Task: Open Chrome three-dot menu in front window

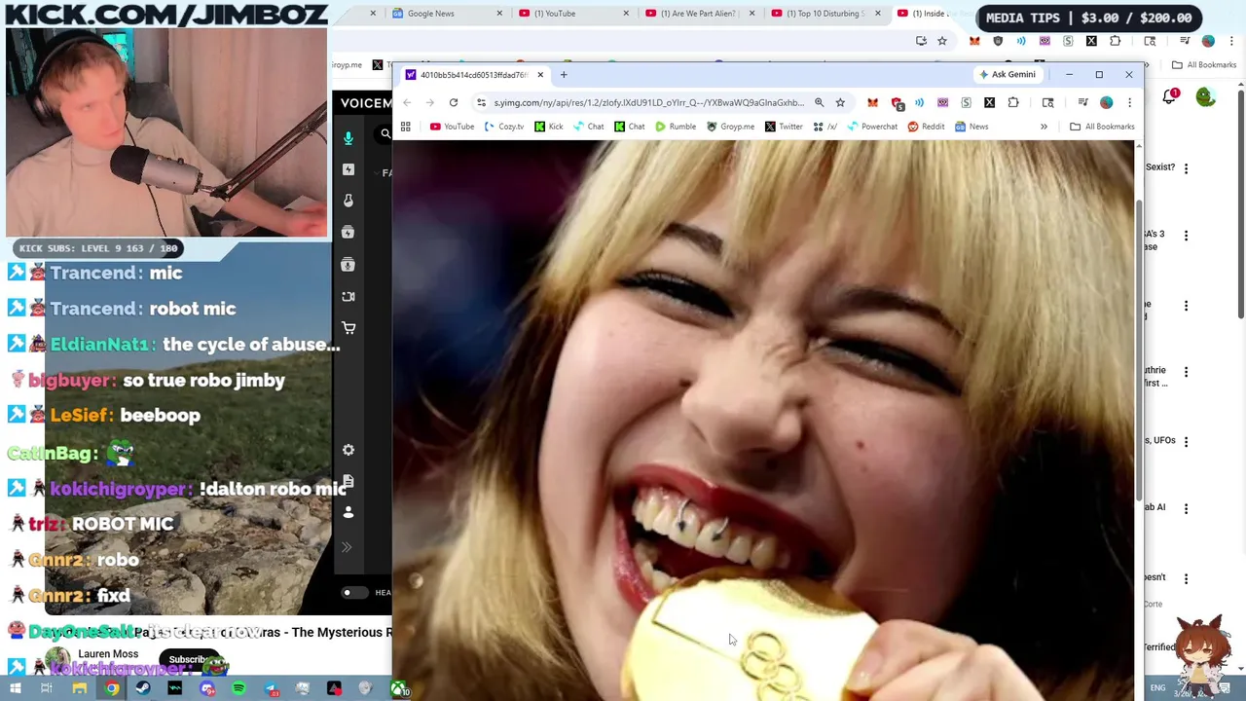Action: 1129,102
